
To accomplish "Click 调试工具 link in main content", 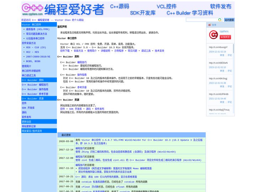I will (146, 51).
